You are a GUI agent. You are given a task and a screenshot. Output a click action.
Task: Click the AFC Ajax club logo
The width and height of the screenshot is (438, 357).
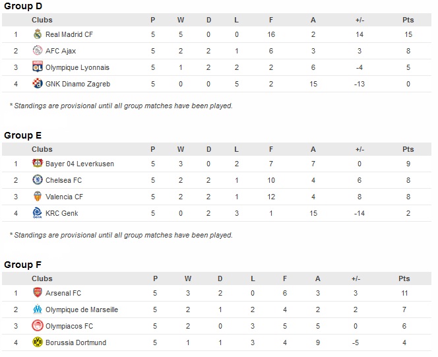(38, 51)
